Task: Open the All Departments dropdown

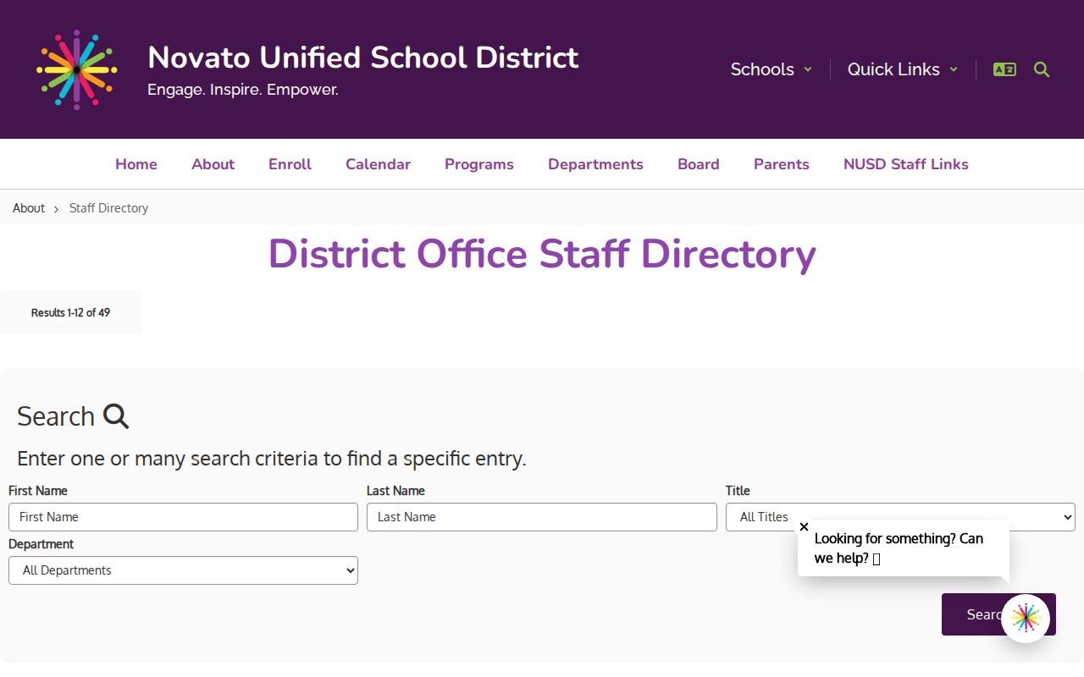Action: (x=183, y=570)
